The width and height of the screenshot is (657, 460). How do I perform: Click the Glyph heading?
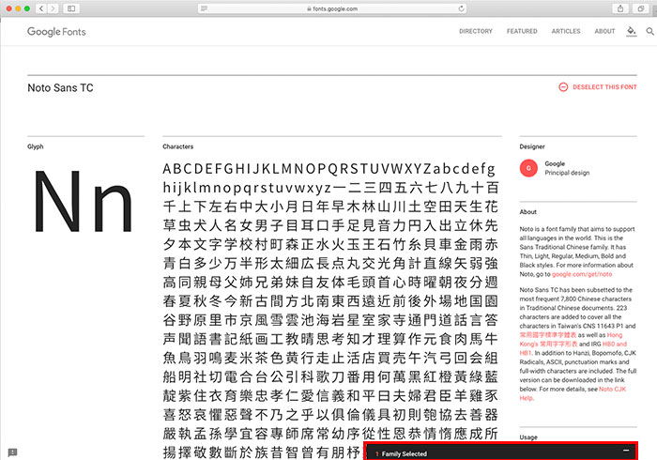pyautogui.click(x=36, y=146)
